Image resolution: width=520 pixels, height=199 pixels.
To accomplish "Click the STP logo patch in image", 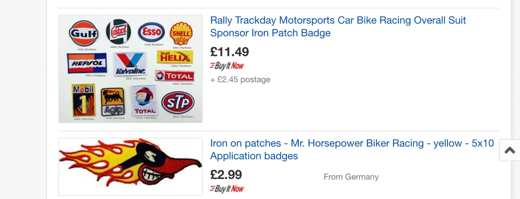I will (x=178, y=103).
